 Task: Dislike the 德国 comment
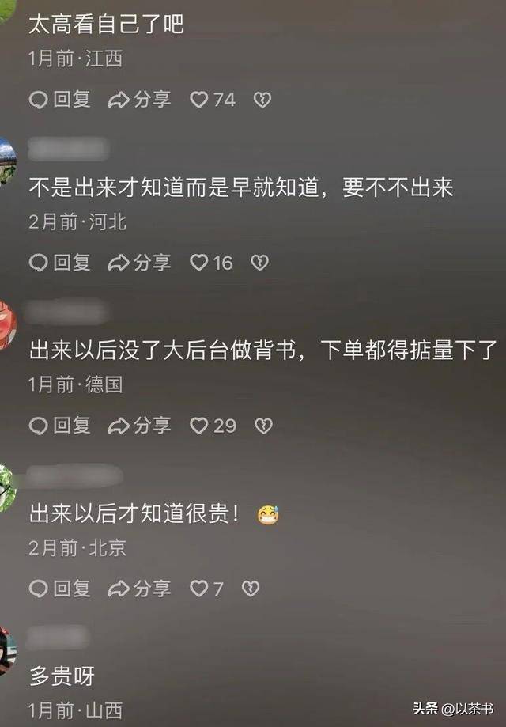click(x=263, y=426)
